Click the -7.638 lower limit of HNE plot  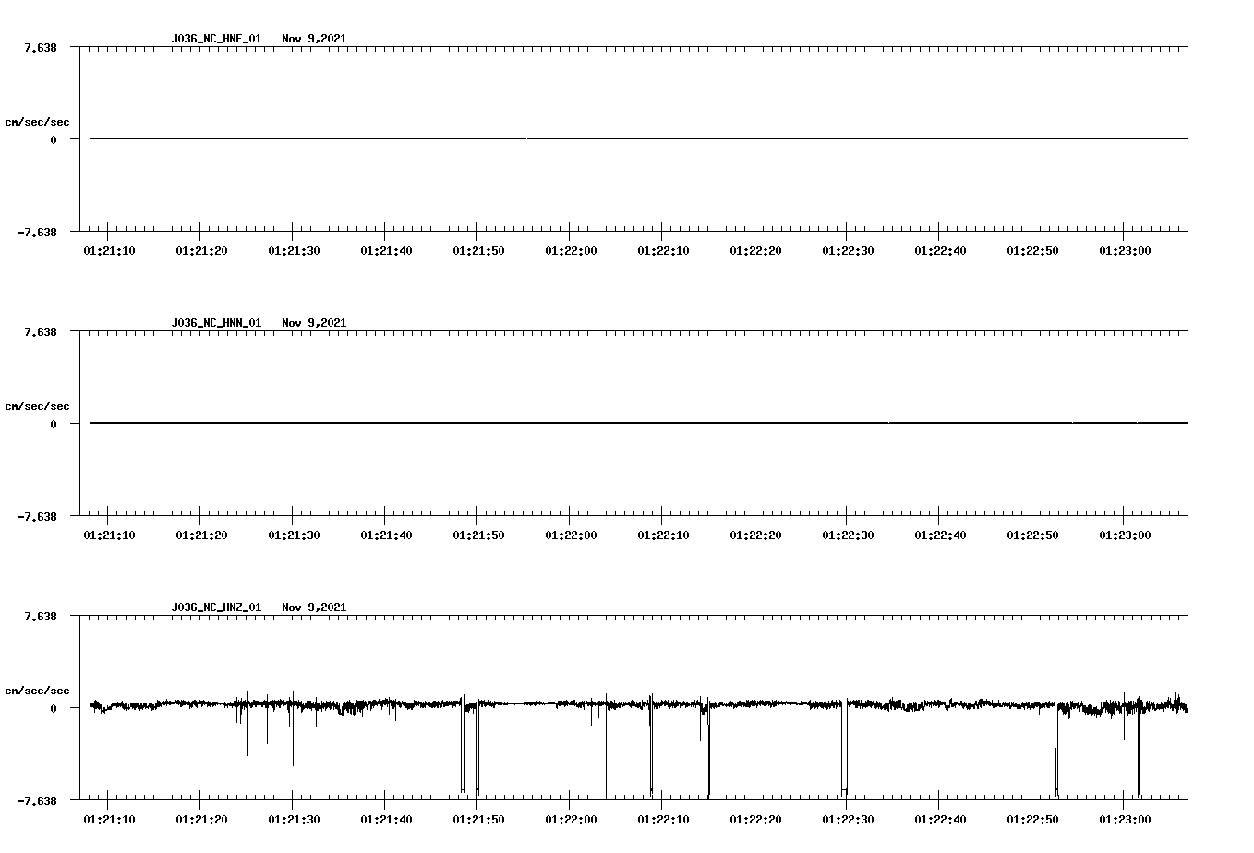(x=37, y=232)
